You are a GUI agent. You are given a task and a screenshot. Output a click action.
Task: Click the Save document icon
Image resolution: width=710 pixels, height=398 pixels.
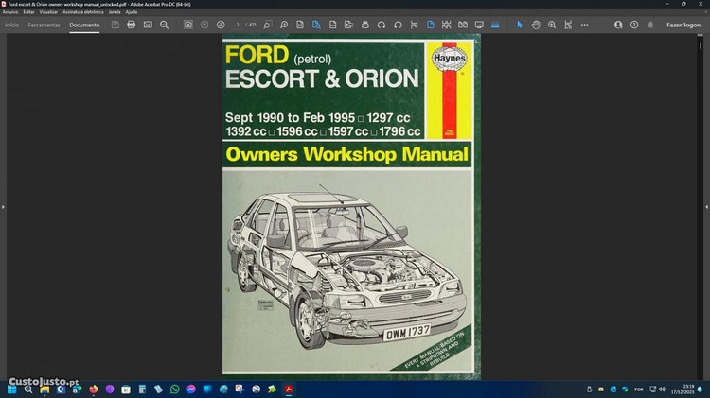click(x=115, y=25)
